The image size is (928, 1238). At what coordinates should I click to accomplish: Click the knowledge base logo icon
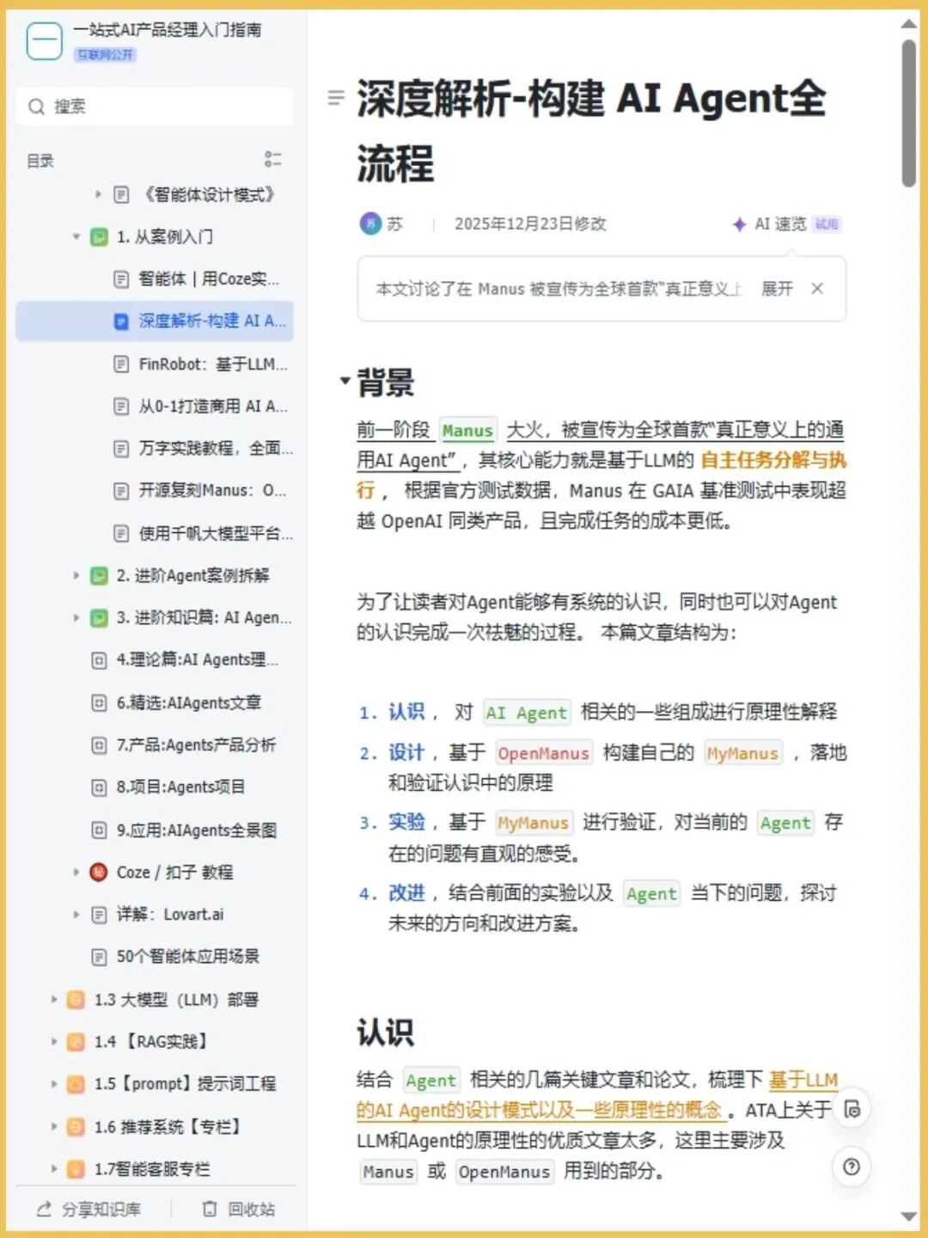(45, 40)
